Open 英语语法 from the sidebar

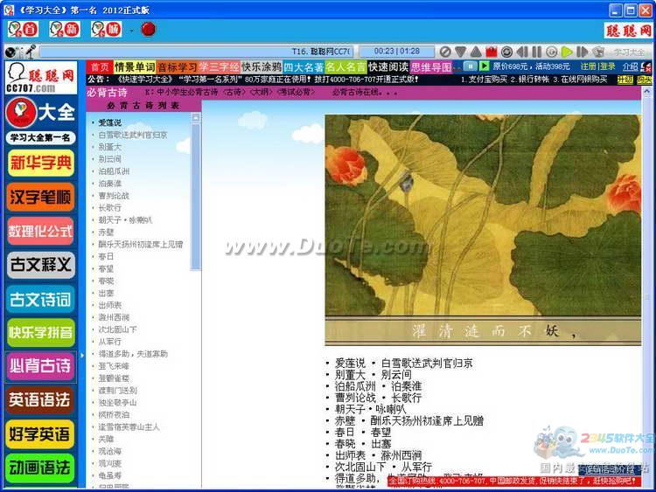coord(40,400)
